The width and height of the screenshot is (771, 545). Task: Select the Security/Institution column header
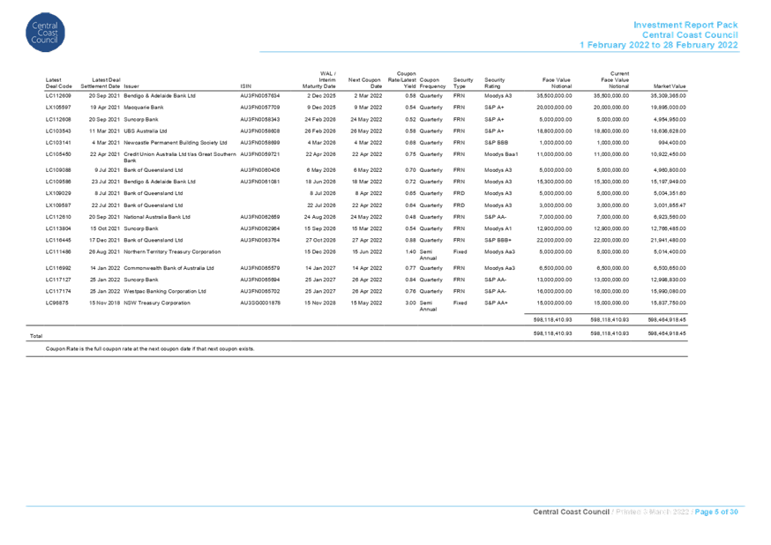(115, 81)
